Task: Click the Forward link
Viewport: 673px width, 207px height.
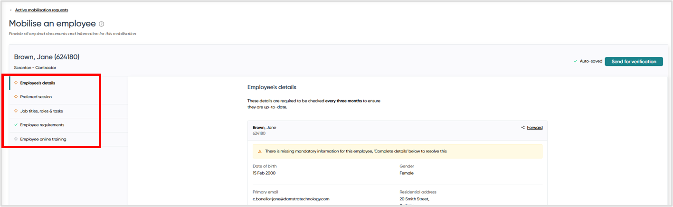Action: pyautogui.click(x=535, y=127)
